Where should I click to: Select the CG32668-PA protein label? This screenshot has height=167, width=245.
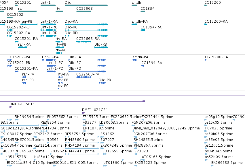[88, 74]
